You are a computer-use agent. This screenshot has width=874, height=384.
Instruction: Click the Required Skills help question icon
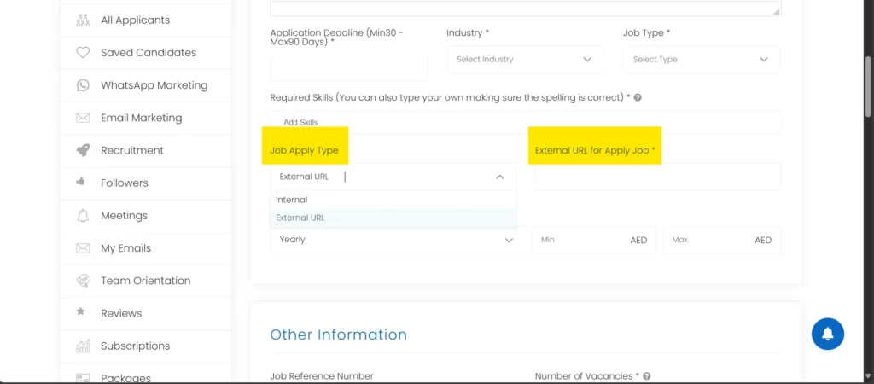tap(638, 97)
